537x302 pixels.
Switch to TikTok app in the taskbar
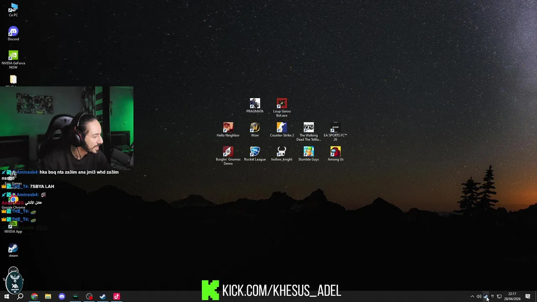pos(117,297)
